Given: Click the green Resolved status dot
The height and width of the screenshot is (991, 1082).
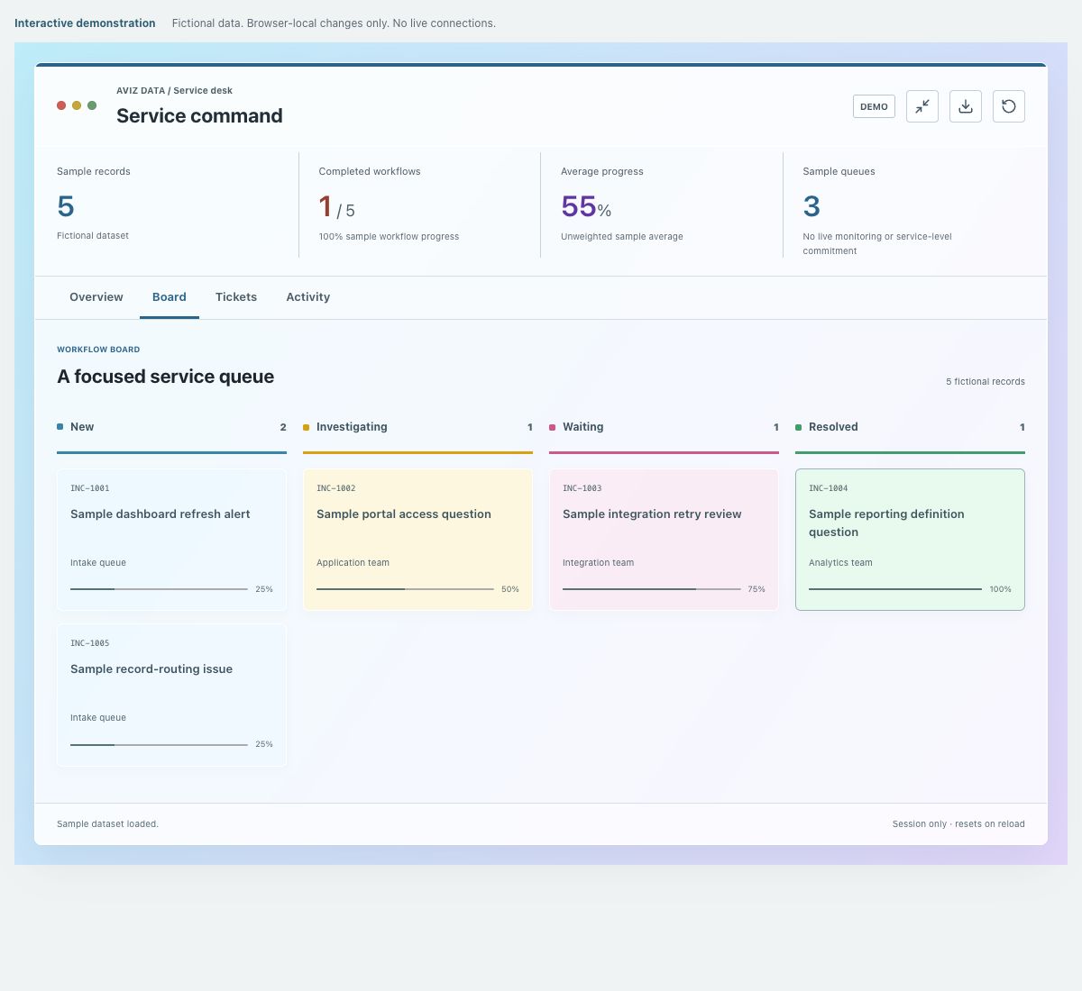Looking at the screenshot, I should tap(798, 427).
